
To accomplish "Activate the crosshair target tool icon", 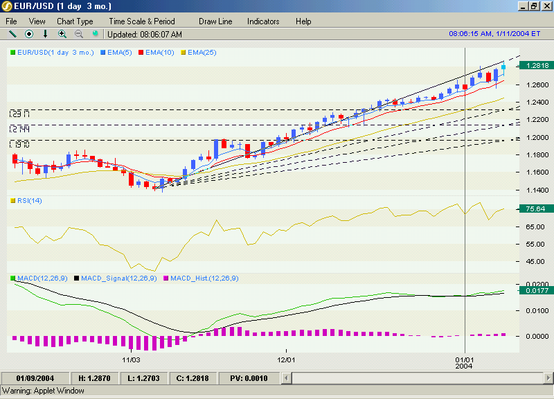I will (x=29, y=34).
